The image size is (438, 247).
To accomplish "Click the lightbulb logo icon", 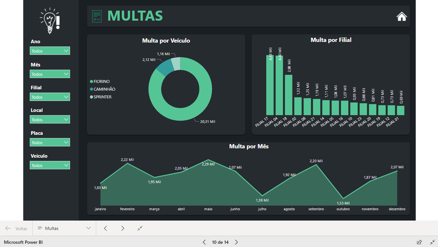I will click(x=50, y=21).
